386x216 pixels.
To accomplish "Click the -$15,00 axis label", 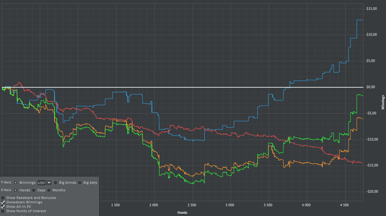I will coord(372,165).
